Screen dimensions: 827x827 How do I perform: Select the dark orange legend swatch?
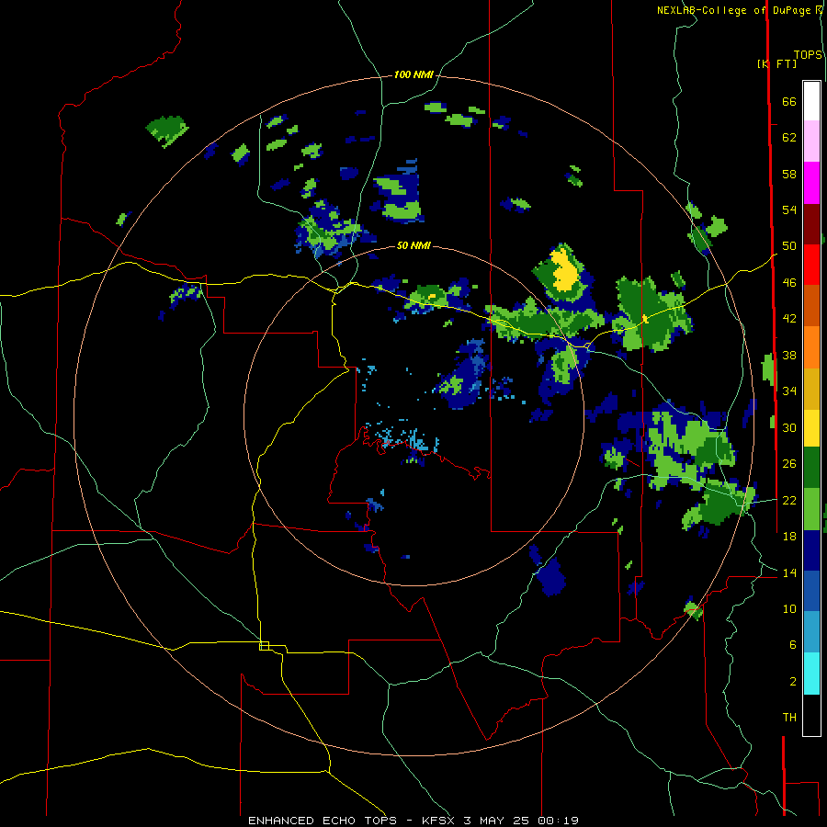[811, 306]
